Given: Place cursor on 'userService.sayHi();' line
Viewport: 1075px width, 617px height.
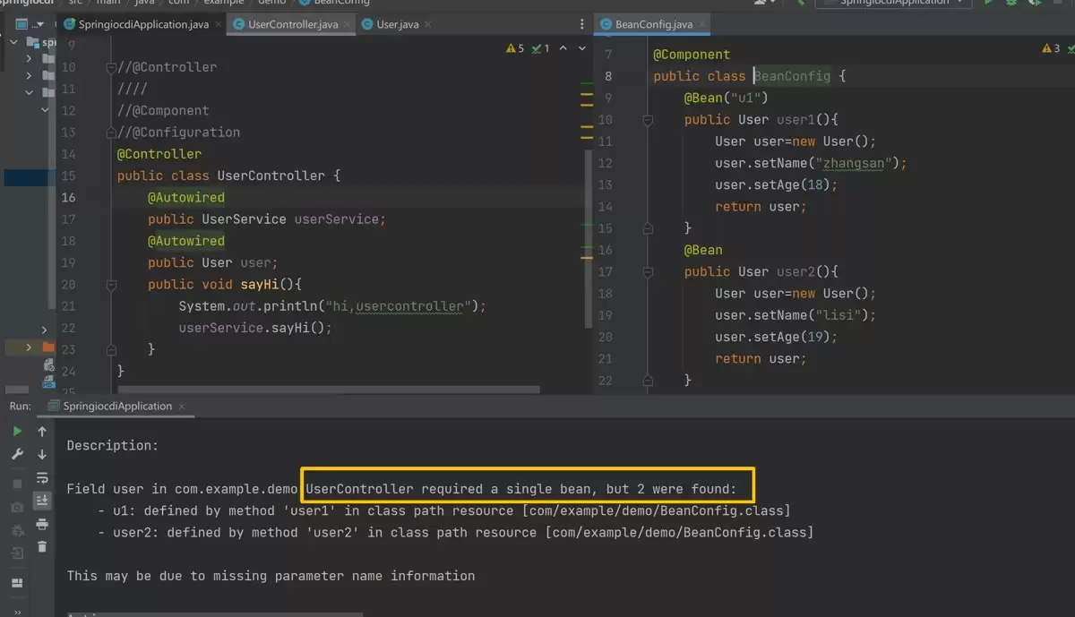Looking at the screenshot, I should pos(255,328).
